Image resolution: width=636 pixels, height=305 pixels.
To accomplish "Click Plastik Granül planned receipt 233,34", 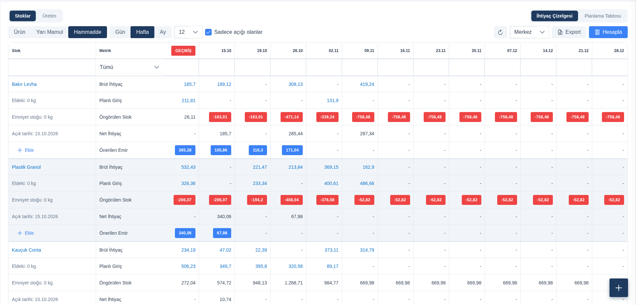I will pyautogui.click(x=260, y=183).
